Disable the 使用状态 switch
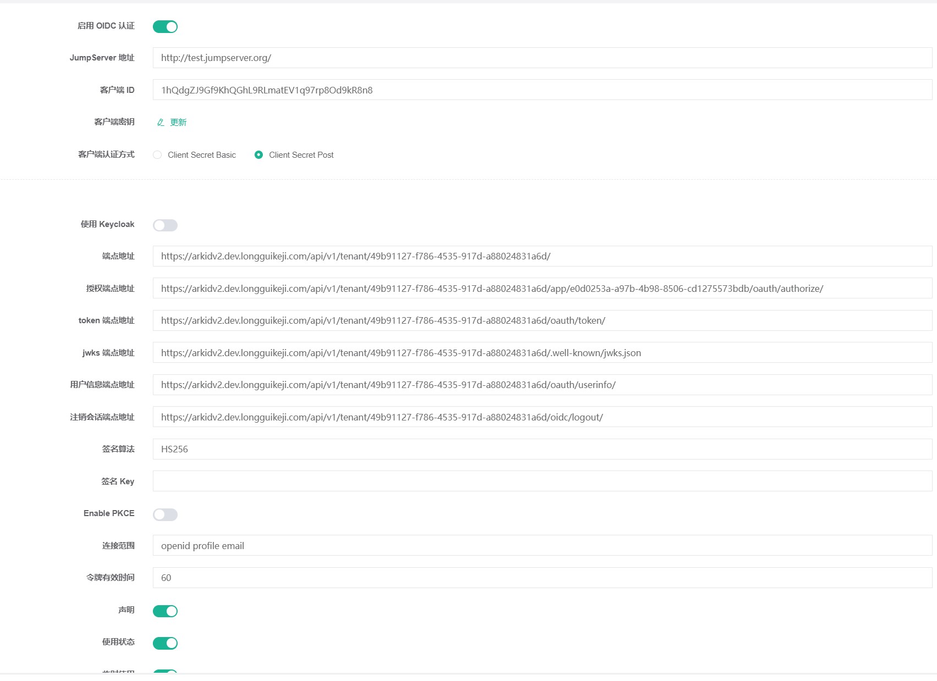 click(x=165, y=643)
